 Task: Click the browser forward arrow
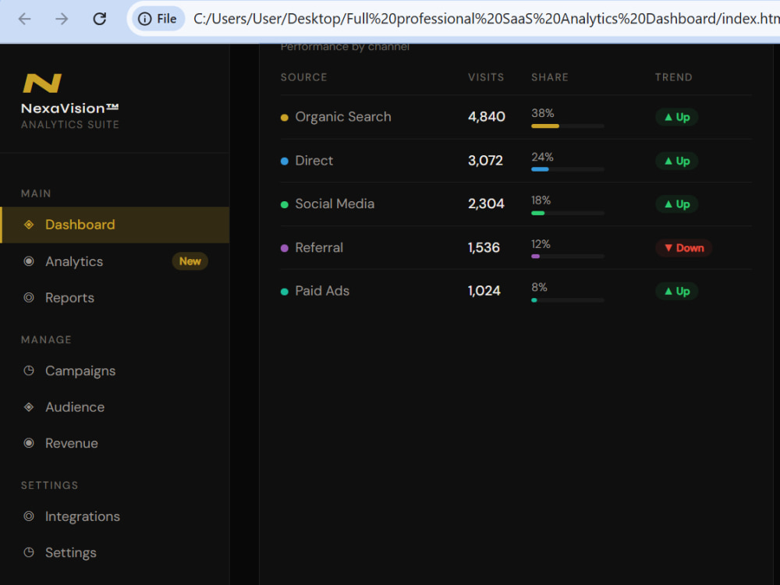(x=62, y=19)
